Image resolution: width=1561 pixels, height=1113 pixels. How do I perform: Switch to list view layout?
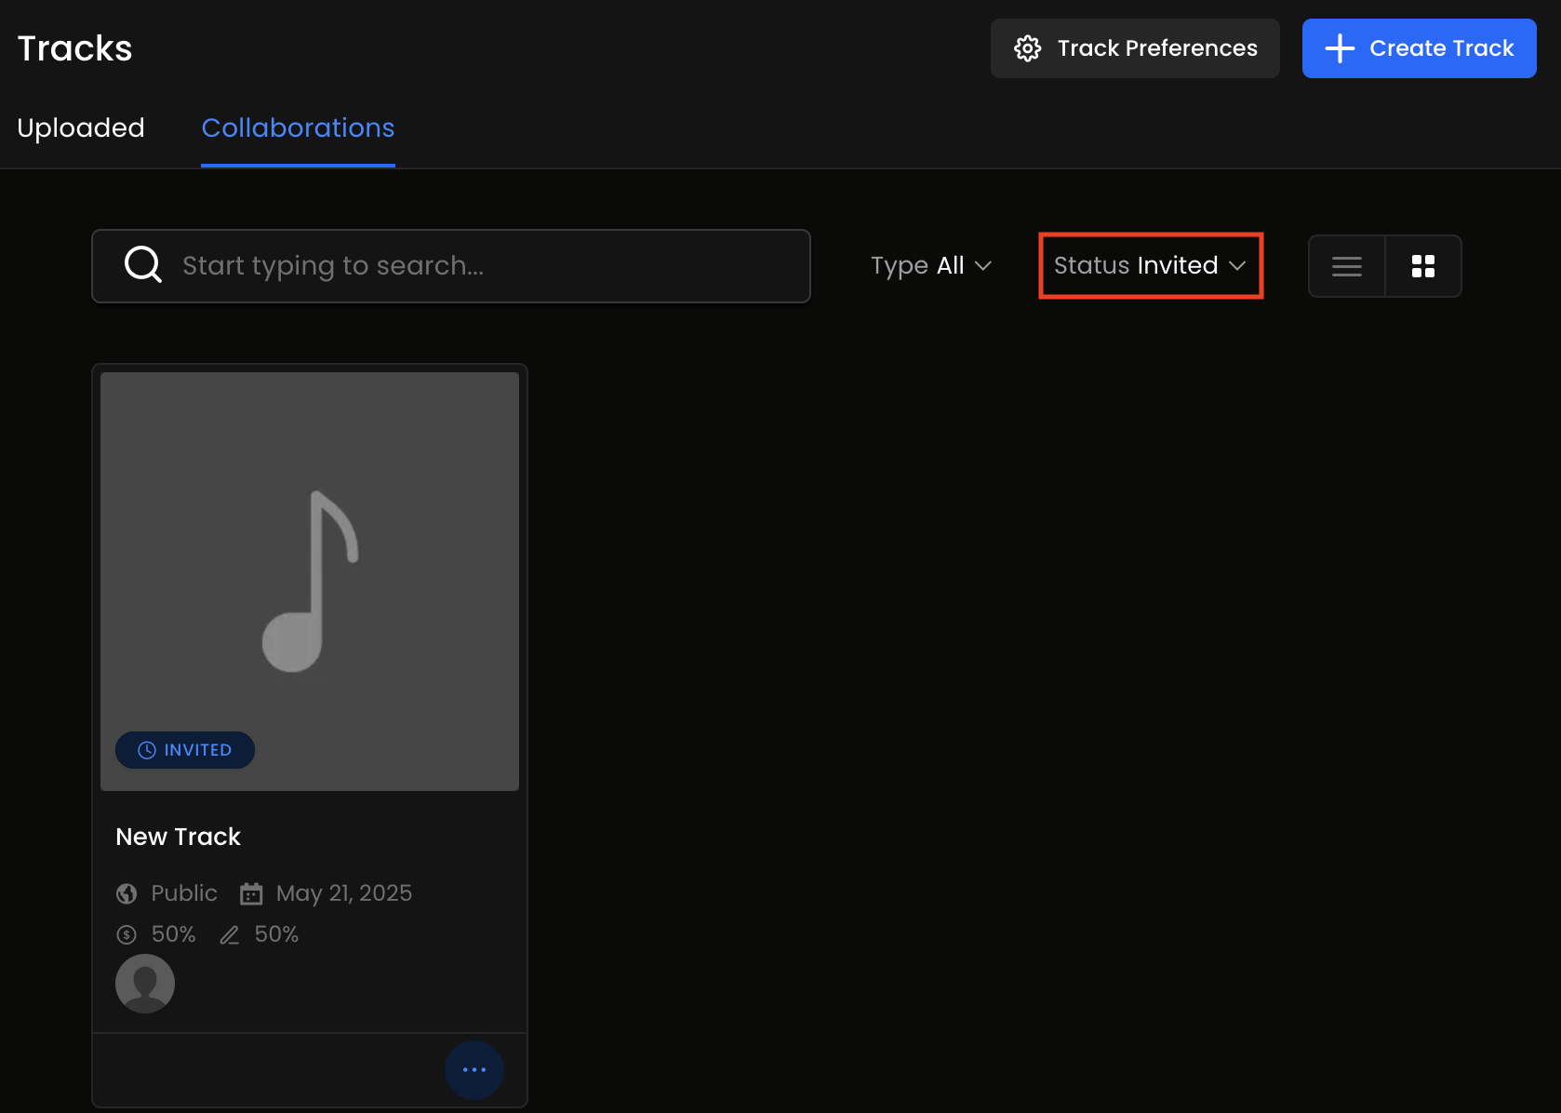[x=1346, y=266]
